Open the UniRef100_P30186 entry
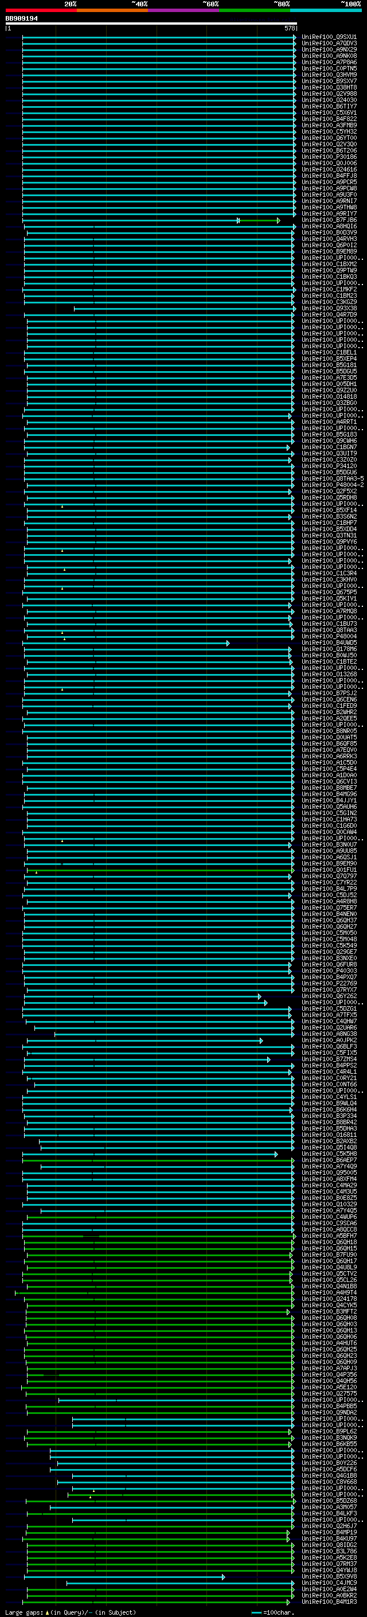Screen dimensions: 367x1617 click(329, 157)
